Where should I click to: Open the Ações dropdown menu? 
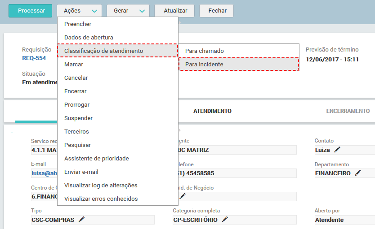point(80,11)
